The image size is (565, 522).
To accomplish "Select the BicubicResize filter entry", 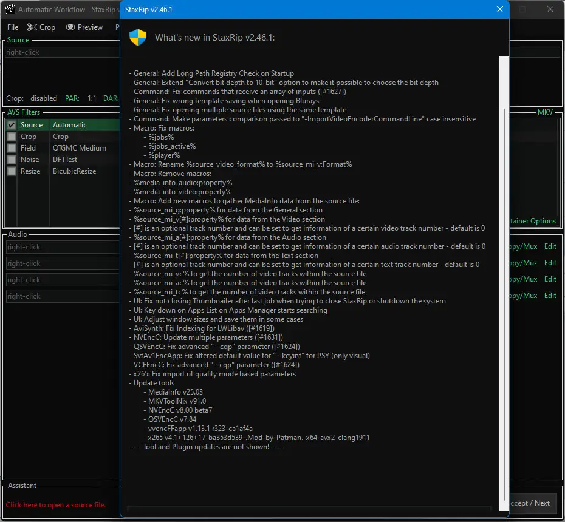I will [x=74, y=171].
